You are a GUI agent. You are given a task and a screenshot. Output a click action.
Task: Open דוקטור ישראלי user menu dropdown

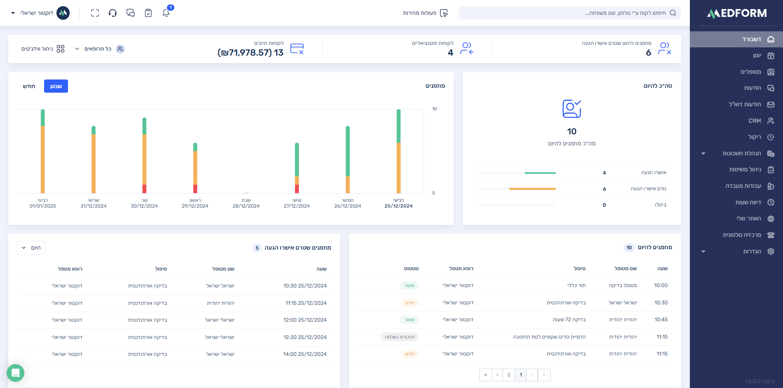tap(40, 13)
